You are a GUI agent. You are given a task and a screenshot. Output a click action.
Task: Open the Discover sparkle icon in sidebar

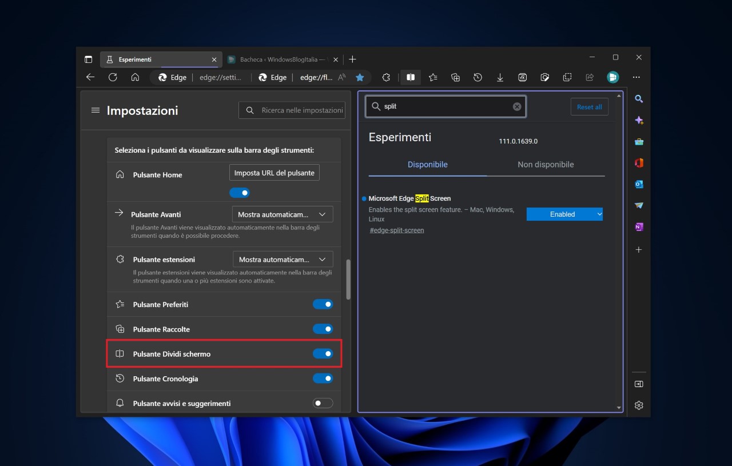(639, 120)
